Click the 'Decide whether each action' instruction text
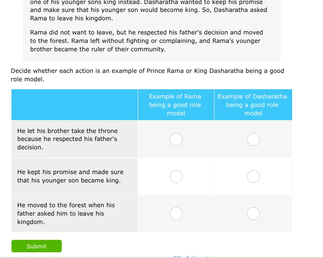The height and width of the screenshot is (258, 323). tap(147, 75)
